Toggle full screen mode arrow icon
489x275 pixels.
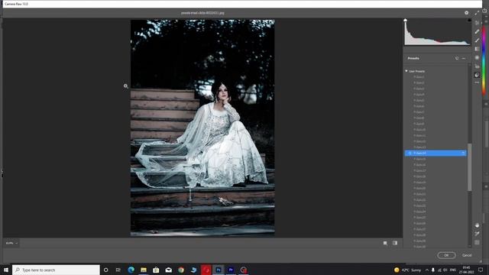pos(477,13)
